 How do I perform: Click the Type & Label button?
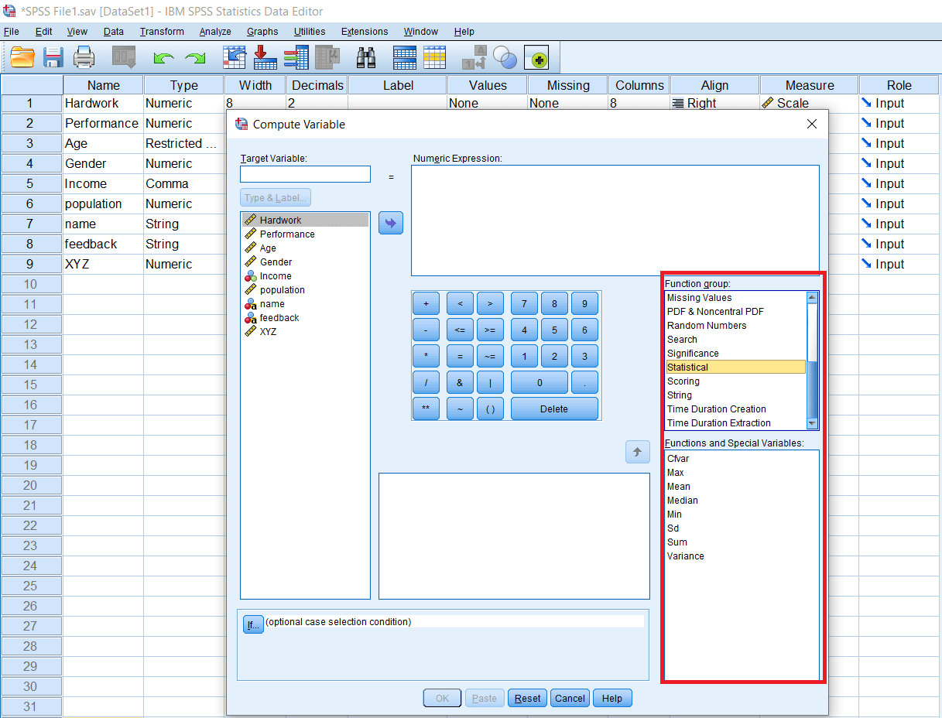(x=275, y=197)
